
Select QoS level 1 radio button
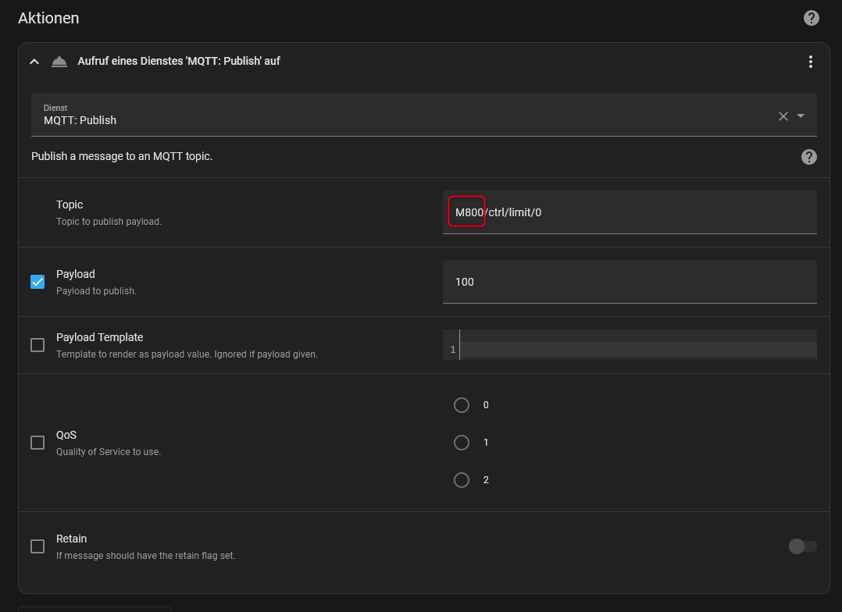click(461, 442)
